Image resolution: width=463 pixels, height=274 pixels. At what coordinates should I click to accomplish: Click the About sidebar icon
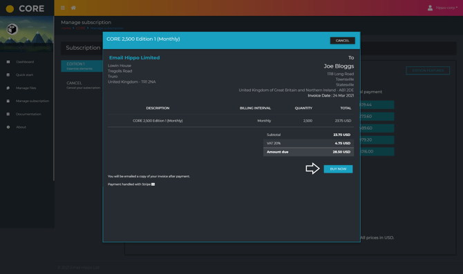point(8,127)
